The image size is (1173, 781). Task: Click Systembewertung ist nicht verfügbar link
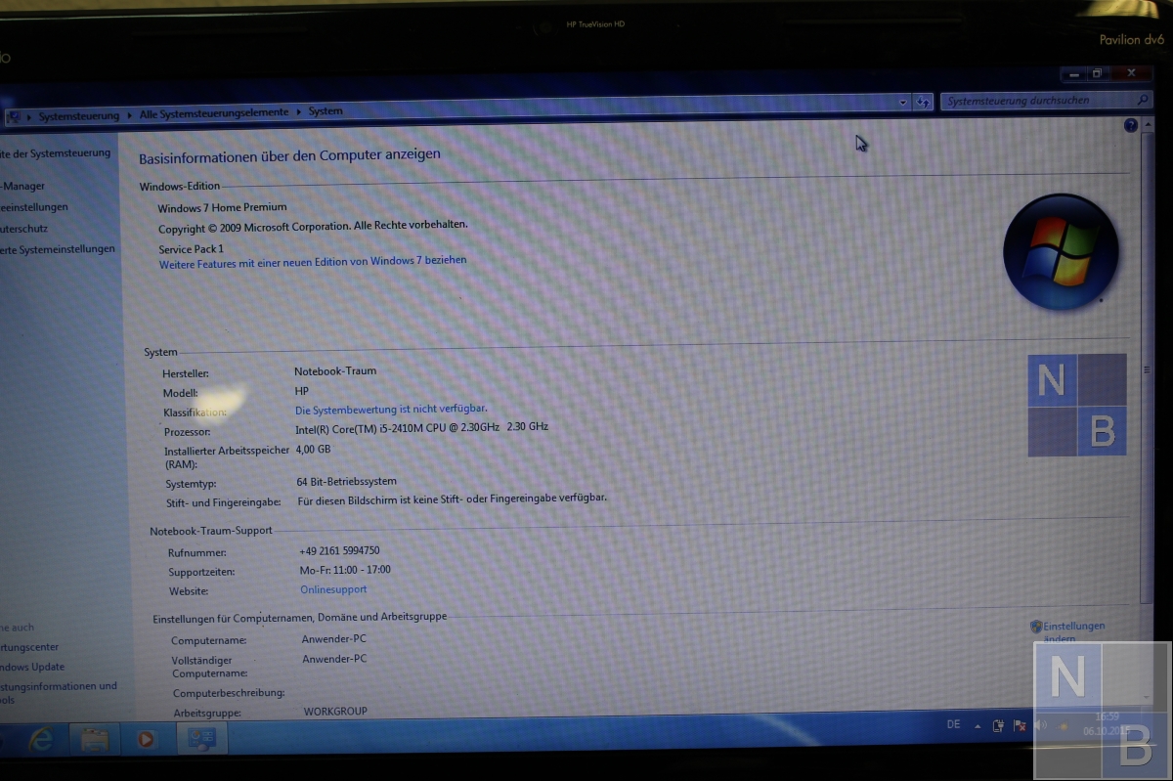(x=391, y=410)
